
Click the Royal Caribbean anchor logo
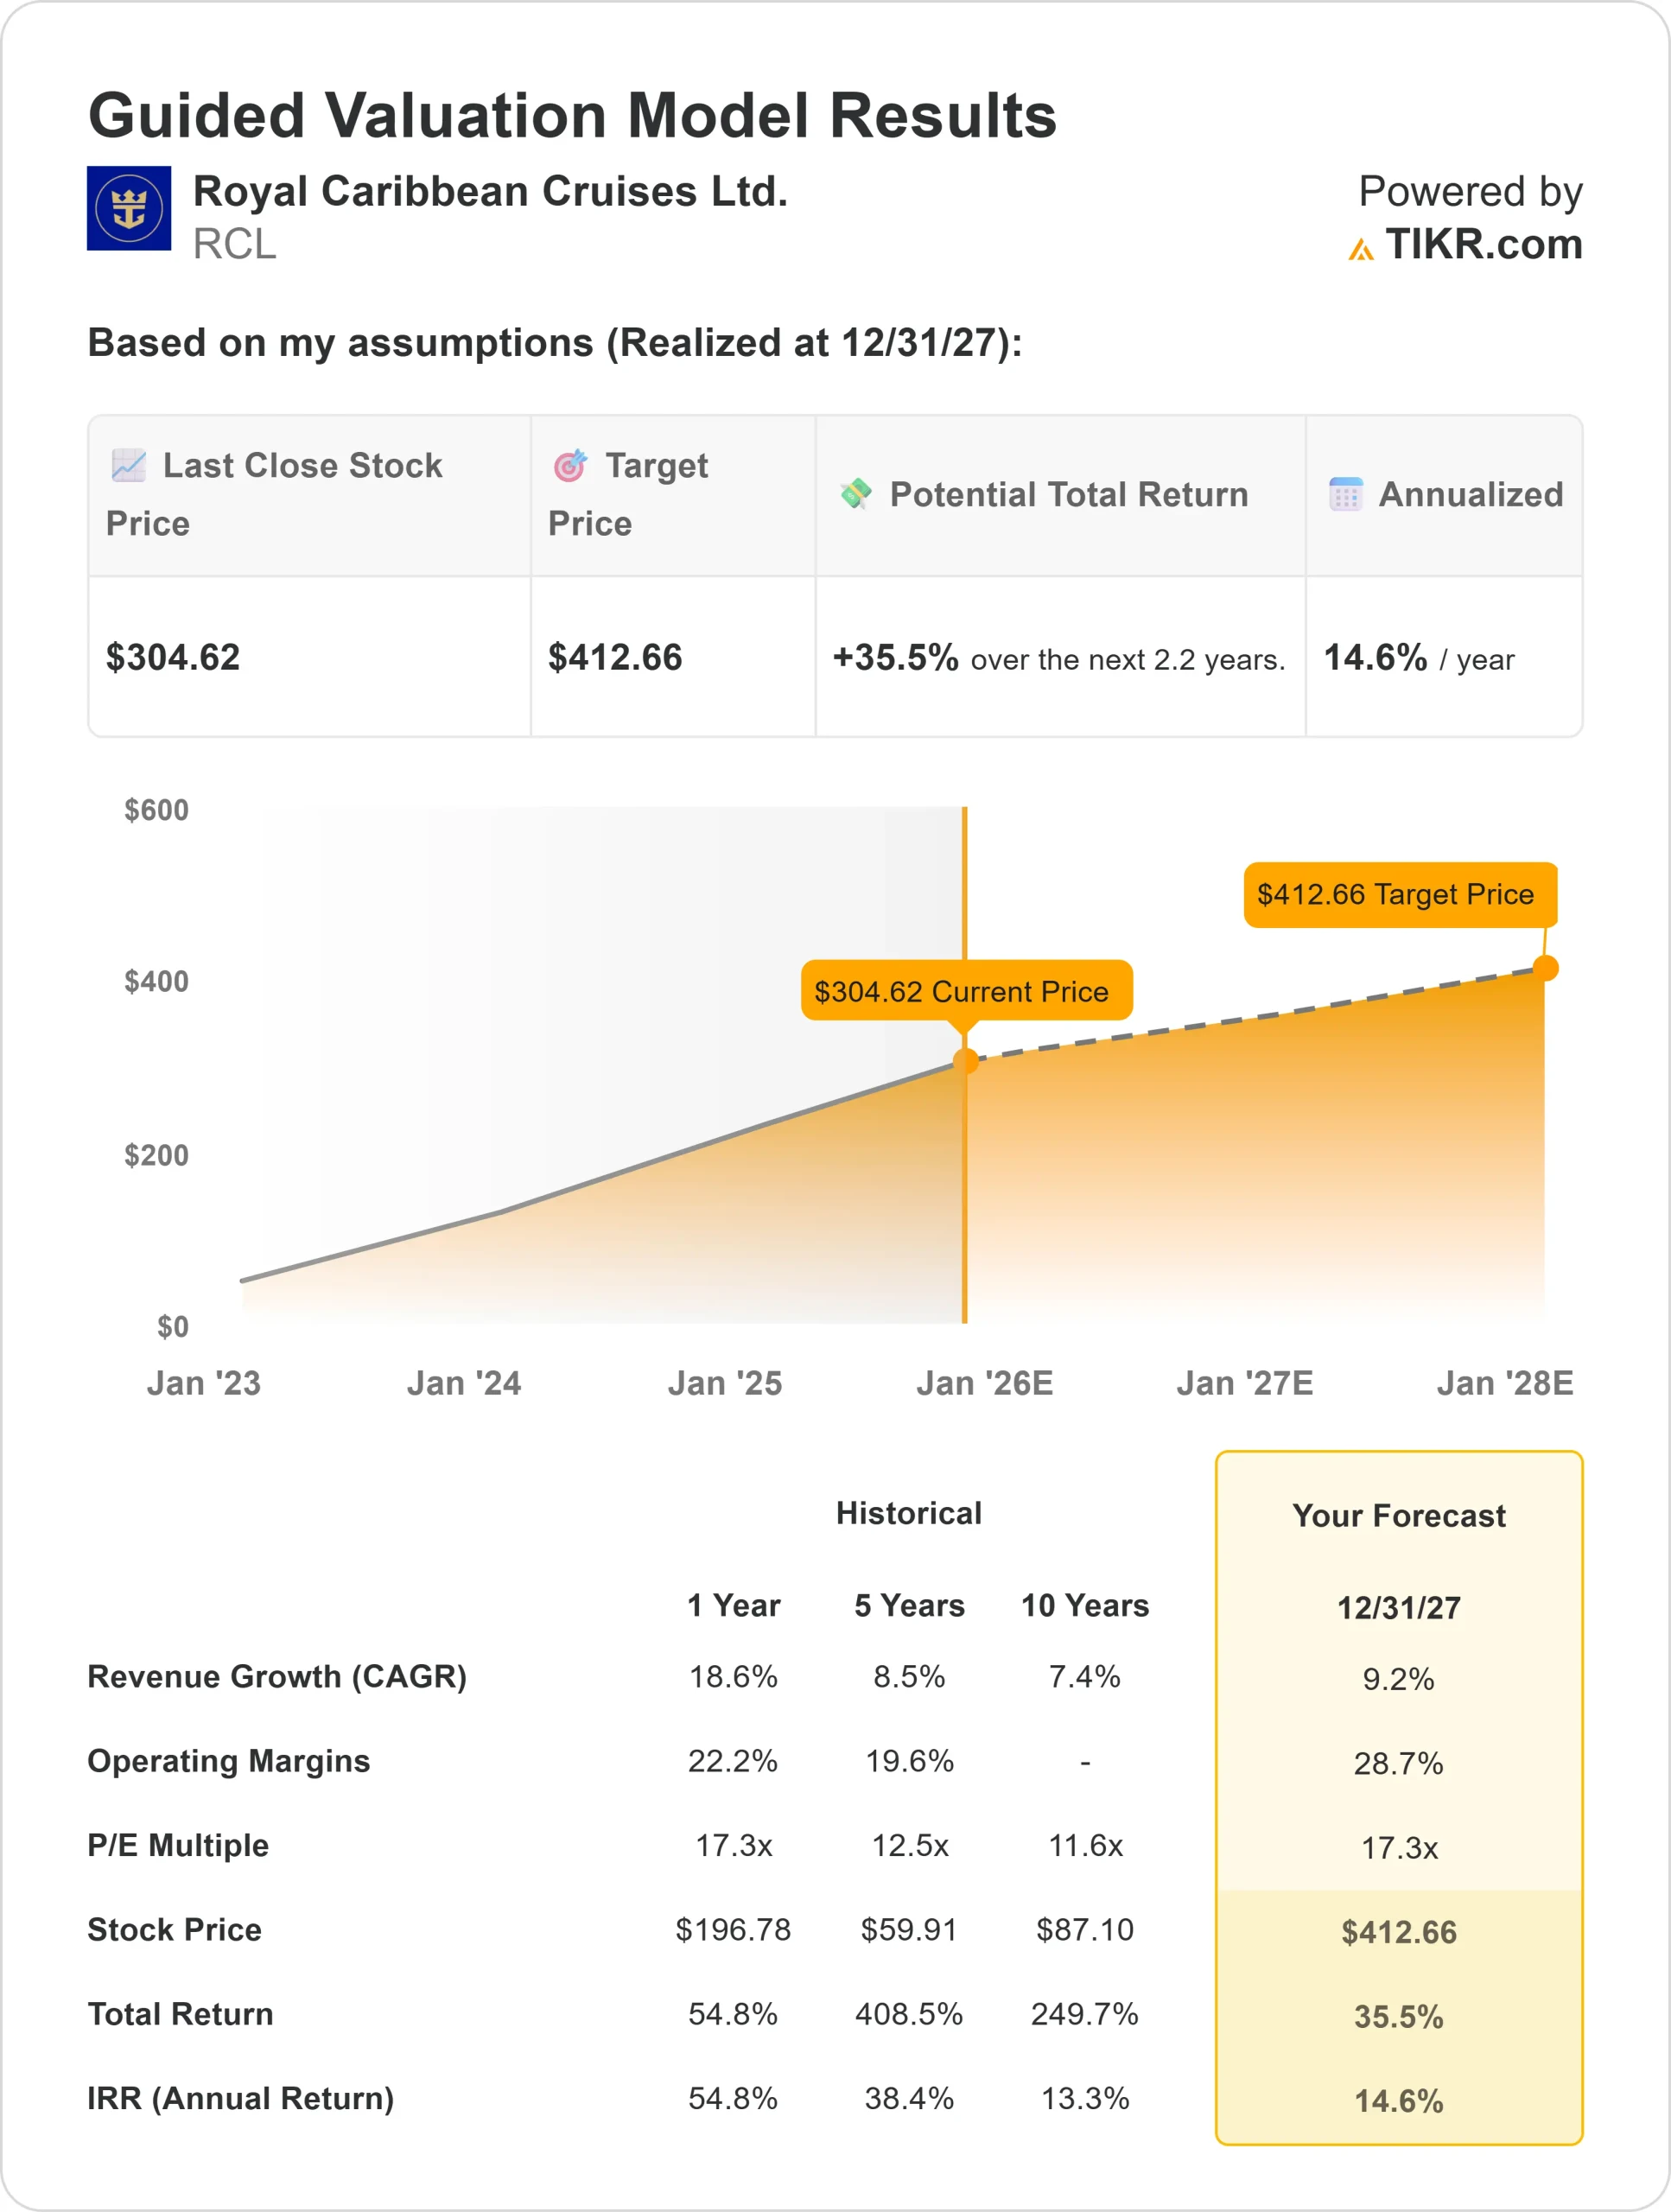click(129, 208)
